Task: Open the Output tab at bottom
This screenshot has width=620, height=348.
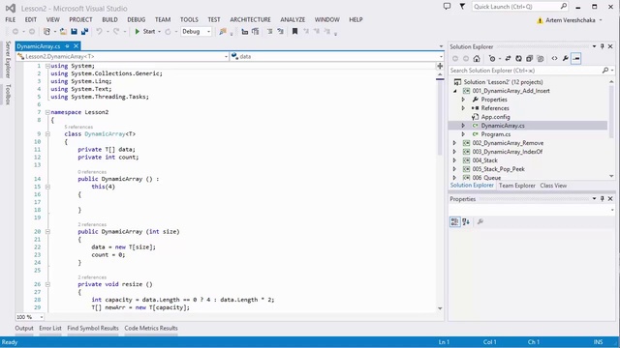Action: tap(24, 329)
